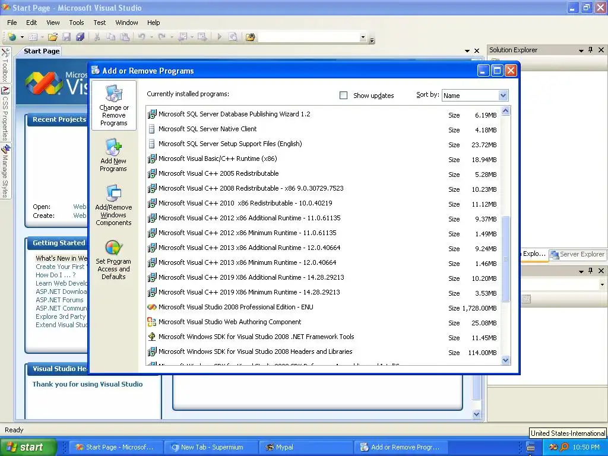Click the Visual Studio Web Authoring Component icon
608x456 pixels.
point(151,322)
